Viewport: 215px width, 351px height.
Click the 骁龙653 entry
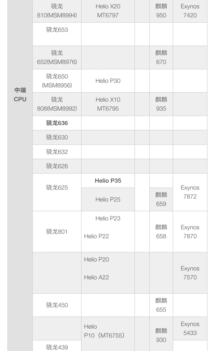(x=57, y=30)
